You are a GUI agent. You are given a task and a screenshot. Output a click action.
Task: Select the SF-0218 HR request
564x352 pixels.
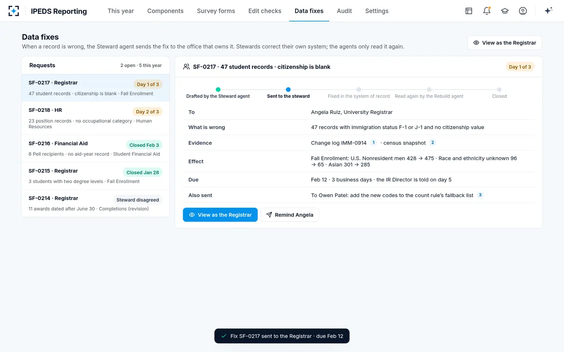[x=96, y=118]
